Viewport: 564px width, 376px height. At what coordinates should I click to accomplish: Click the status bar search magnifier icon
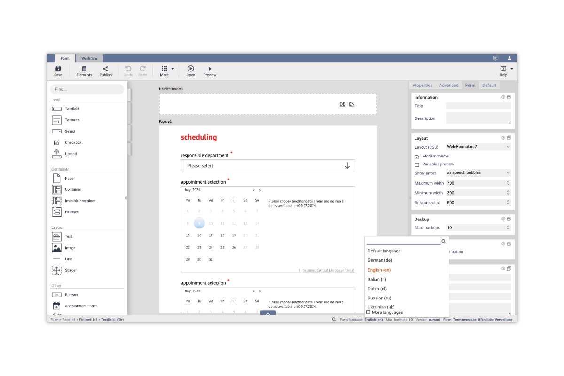(x=334, y=319)
